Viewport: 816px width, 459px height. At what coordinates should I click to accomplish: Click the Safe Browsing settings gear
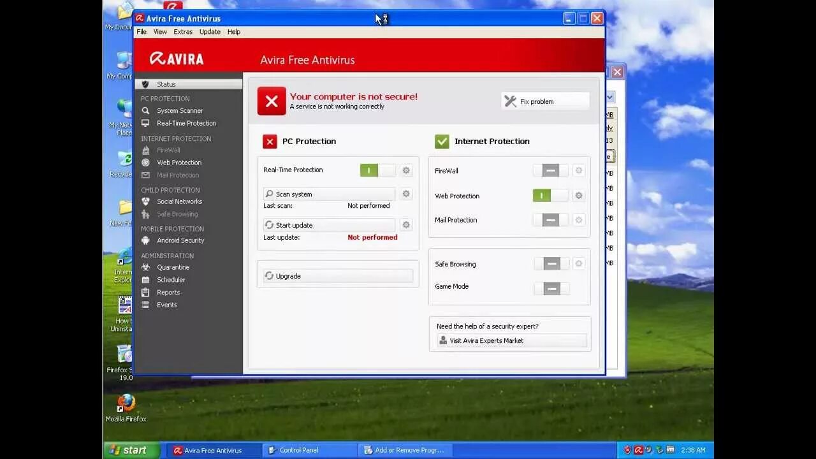pyautogui.click(x=579, y=263)
